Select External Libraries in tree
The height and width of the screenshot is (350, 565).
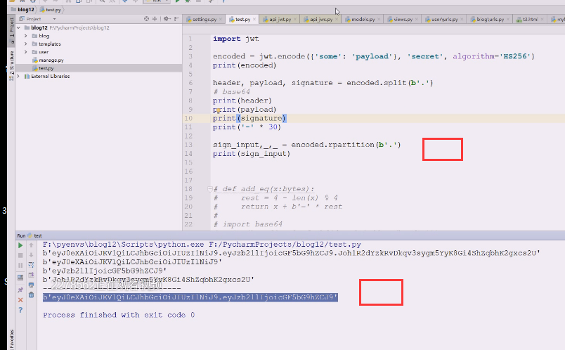click(x=50, y=76)
